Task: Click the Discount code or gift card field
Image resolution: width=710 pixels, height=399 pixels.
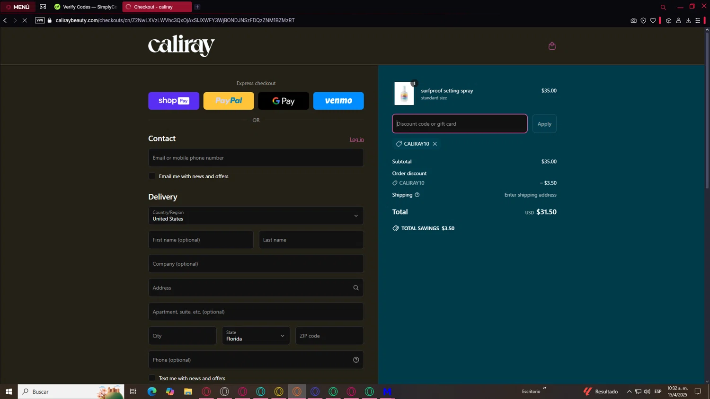Action: point(460,124)
